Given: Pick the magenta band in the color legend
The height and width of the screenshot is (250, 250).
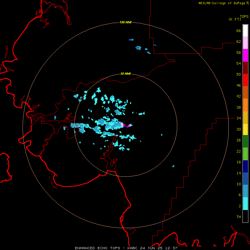Looking at the screenshot, I should click(245, 55).
